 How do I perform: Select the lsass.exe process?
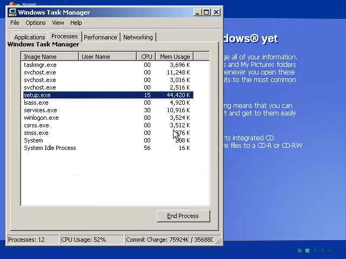coord(108,103)
